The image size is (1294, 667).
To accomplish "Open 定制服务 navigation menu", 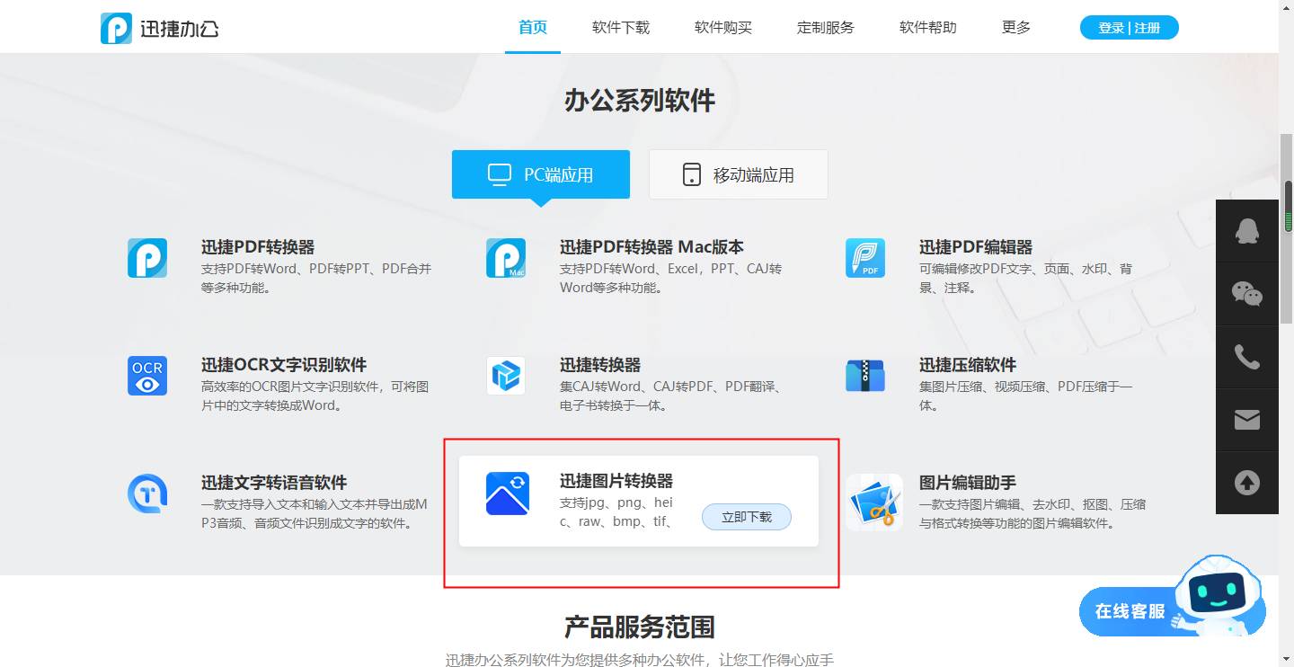I will pyautogui.click(x=826, y=27).
